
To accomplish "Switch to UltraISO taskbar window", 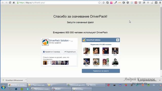I will 61,89.
